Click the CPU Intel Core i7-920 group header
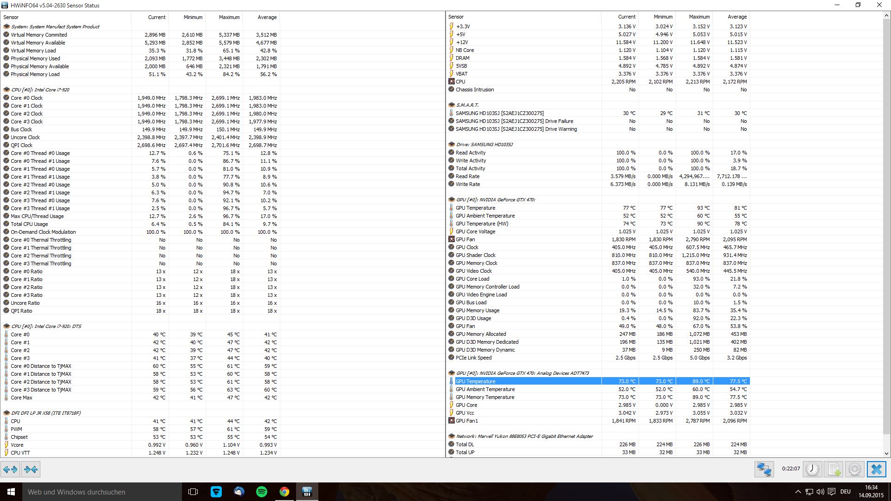The width and height of the screenshot is (891, 501). (x=40, y=90)
